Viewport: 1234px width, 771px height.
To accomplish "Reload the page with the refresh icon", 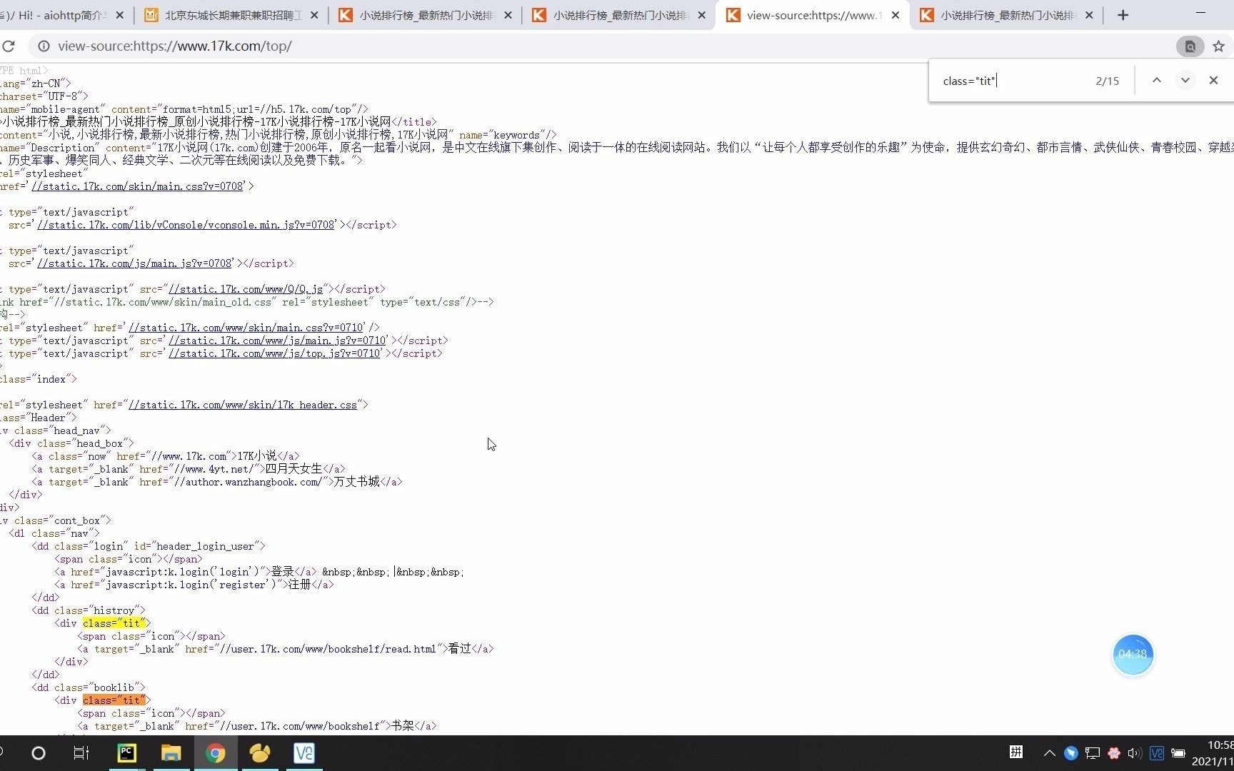I will click(x=9, y=46).
